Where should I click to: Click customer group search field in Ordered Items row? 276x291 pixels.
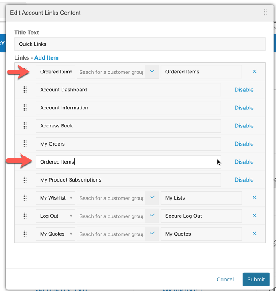click(111, 72)
